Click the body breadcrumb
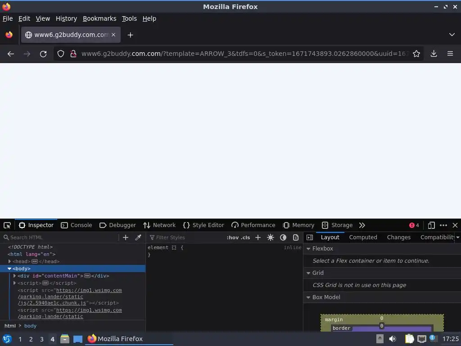The width and height of the screenshot is (461, 346). click(x=30, y=326)
